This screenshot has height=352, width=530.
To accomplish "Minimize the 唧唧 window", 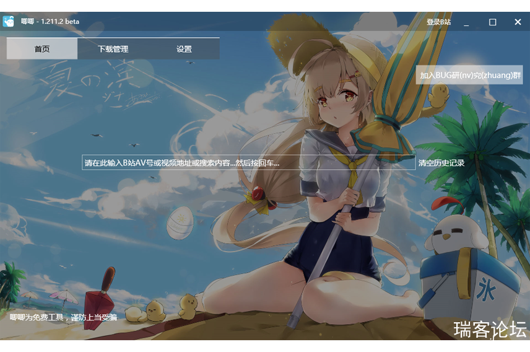I will pyautogui.click(x=466, y=22).
